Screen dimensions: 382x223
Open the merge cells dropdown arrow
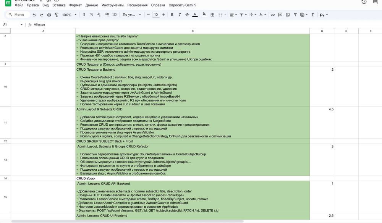[x=225, y=15]
